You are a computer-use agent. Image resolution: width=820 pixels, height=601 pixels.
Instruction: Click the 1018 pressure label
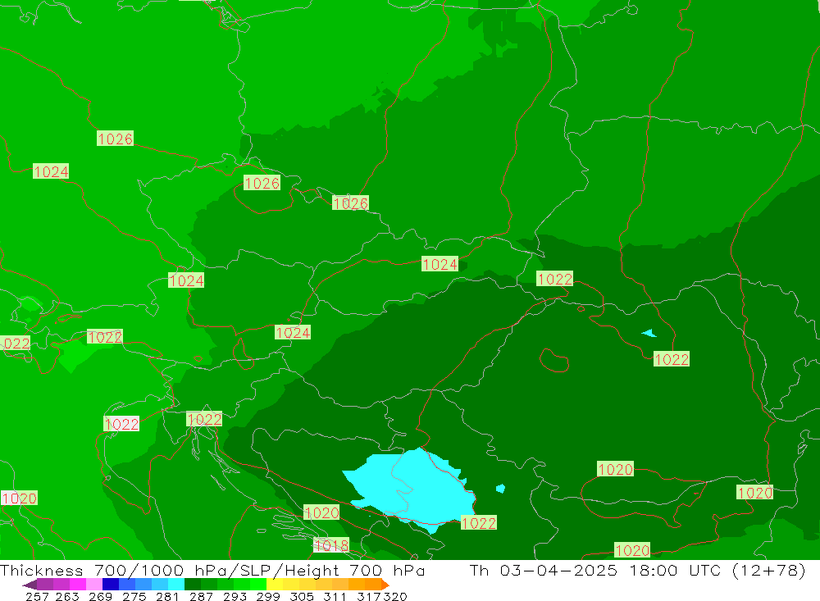click(331, 545)
